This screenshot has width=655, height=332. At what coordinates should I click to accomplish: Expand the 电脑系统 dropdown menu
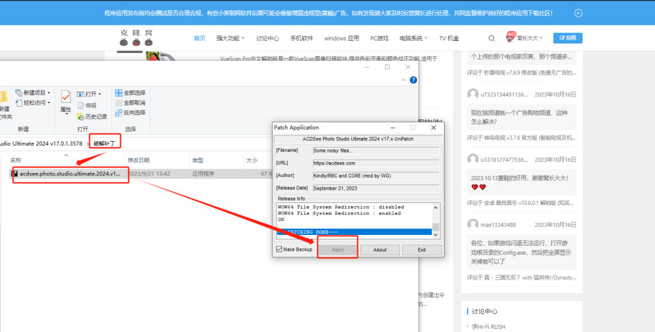coord(414,38)
